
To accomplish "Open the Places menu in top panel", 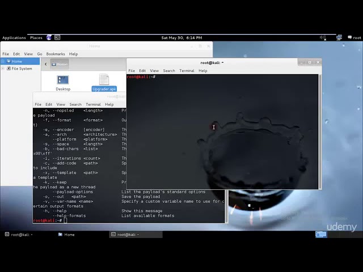I will 36,38.
